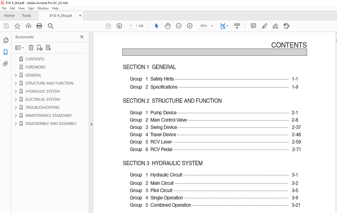Add a sticky note comment
Screen dimensions: 337x213
253,26
